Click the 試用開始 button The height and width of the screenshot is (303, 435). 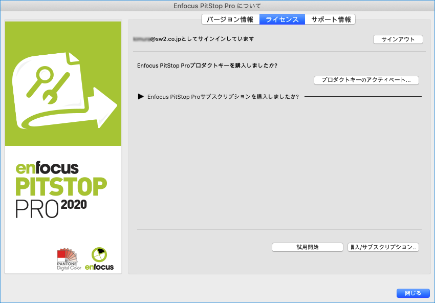tap(308, 247)
